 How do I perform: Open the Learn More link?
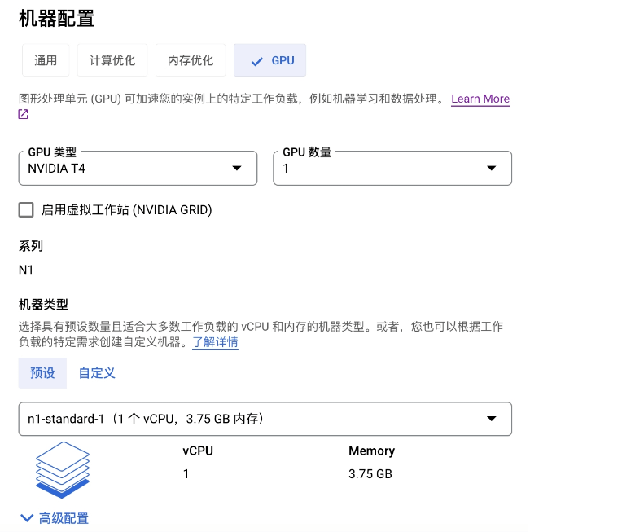(480, 99)
